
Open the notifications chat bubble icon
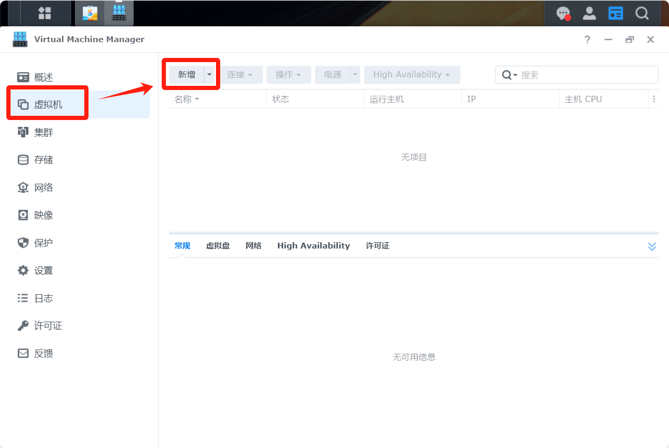563,13
